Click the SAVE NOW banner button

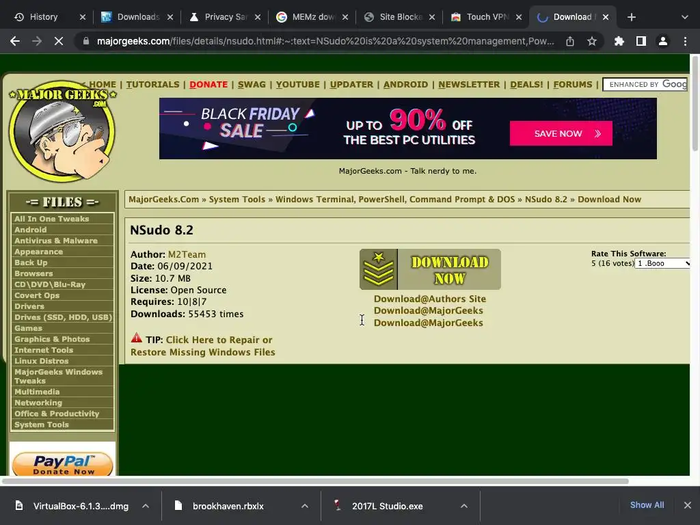pos(561,133)
